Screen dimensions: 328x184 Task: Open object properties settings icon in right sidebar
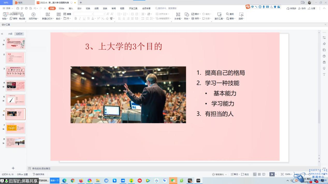(x=324, y=38)
